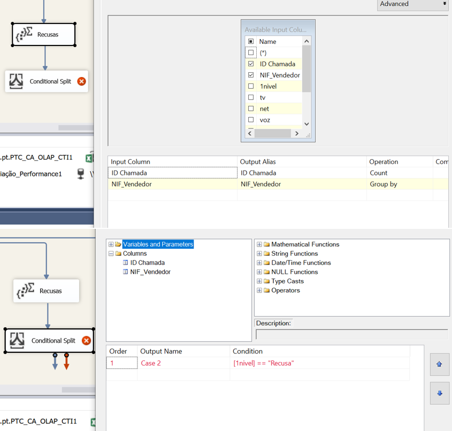The image size is (452, 431).
Task: Click the .pt.PTC_CA_OLAP_CTI1 connection in upper pane
Action: point(36,157)
